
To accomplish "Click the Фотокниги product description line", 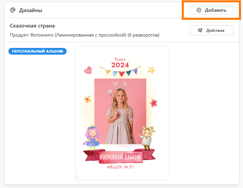I will tap(84, 35).
